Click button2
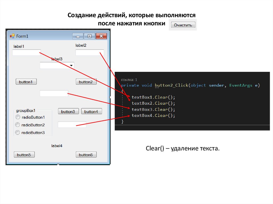 coord(86,82)
